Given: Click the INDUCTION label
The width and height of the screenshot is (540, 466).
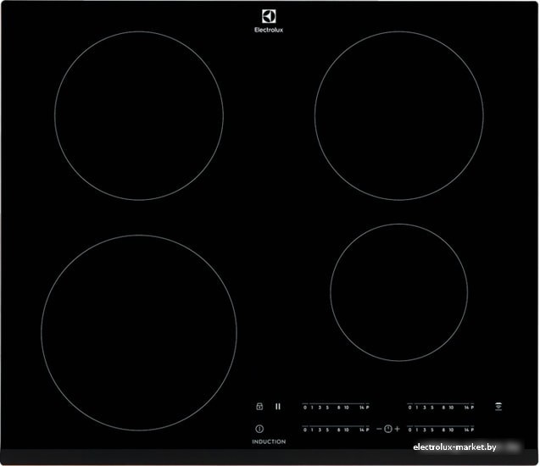Looking at the screenshot, I should (269, 441).
